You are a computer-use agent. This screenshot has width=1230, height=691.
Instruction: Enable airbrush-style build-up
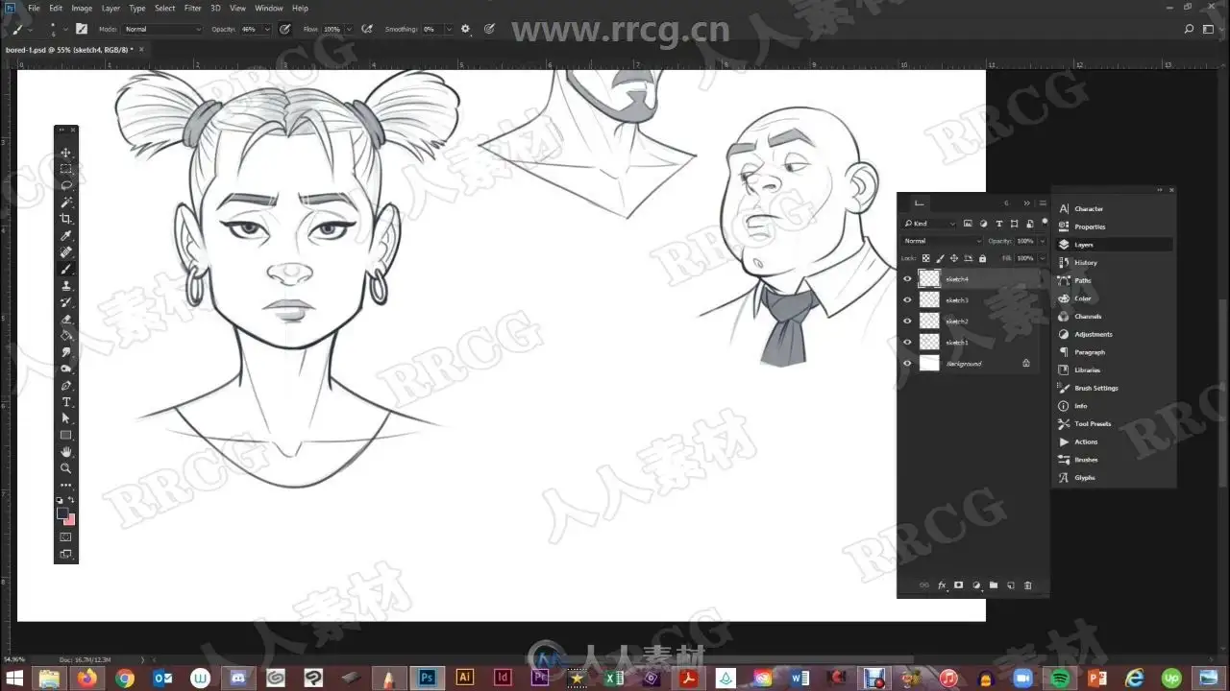point(366,29)
